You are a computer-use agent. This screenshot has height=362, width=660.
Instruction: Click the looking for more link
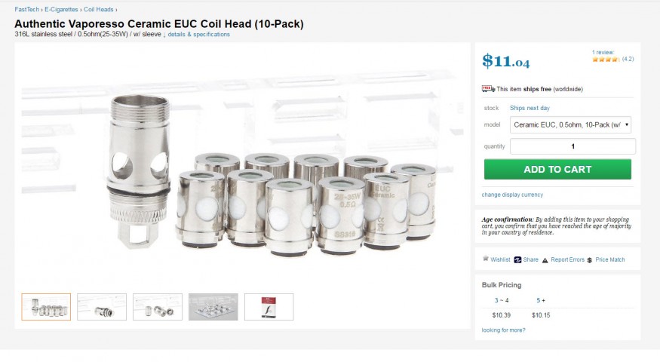pyautogui.click(x=503, y=330)
